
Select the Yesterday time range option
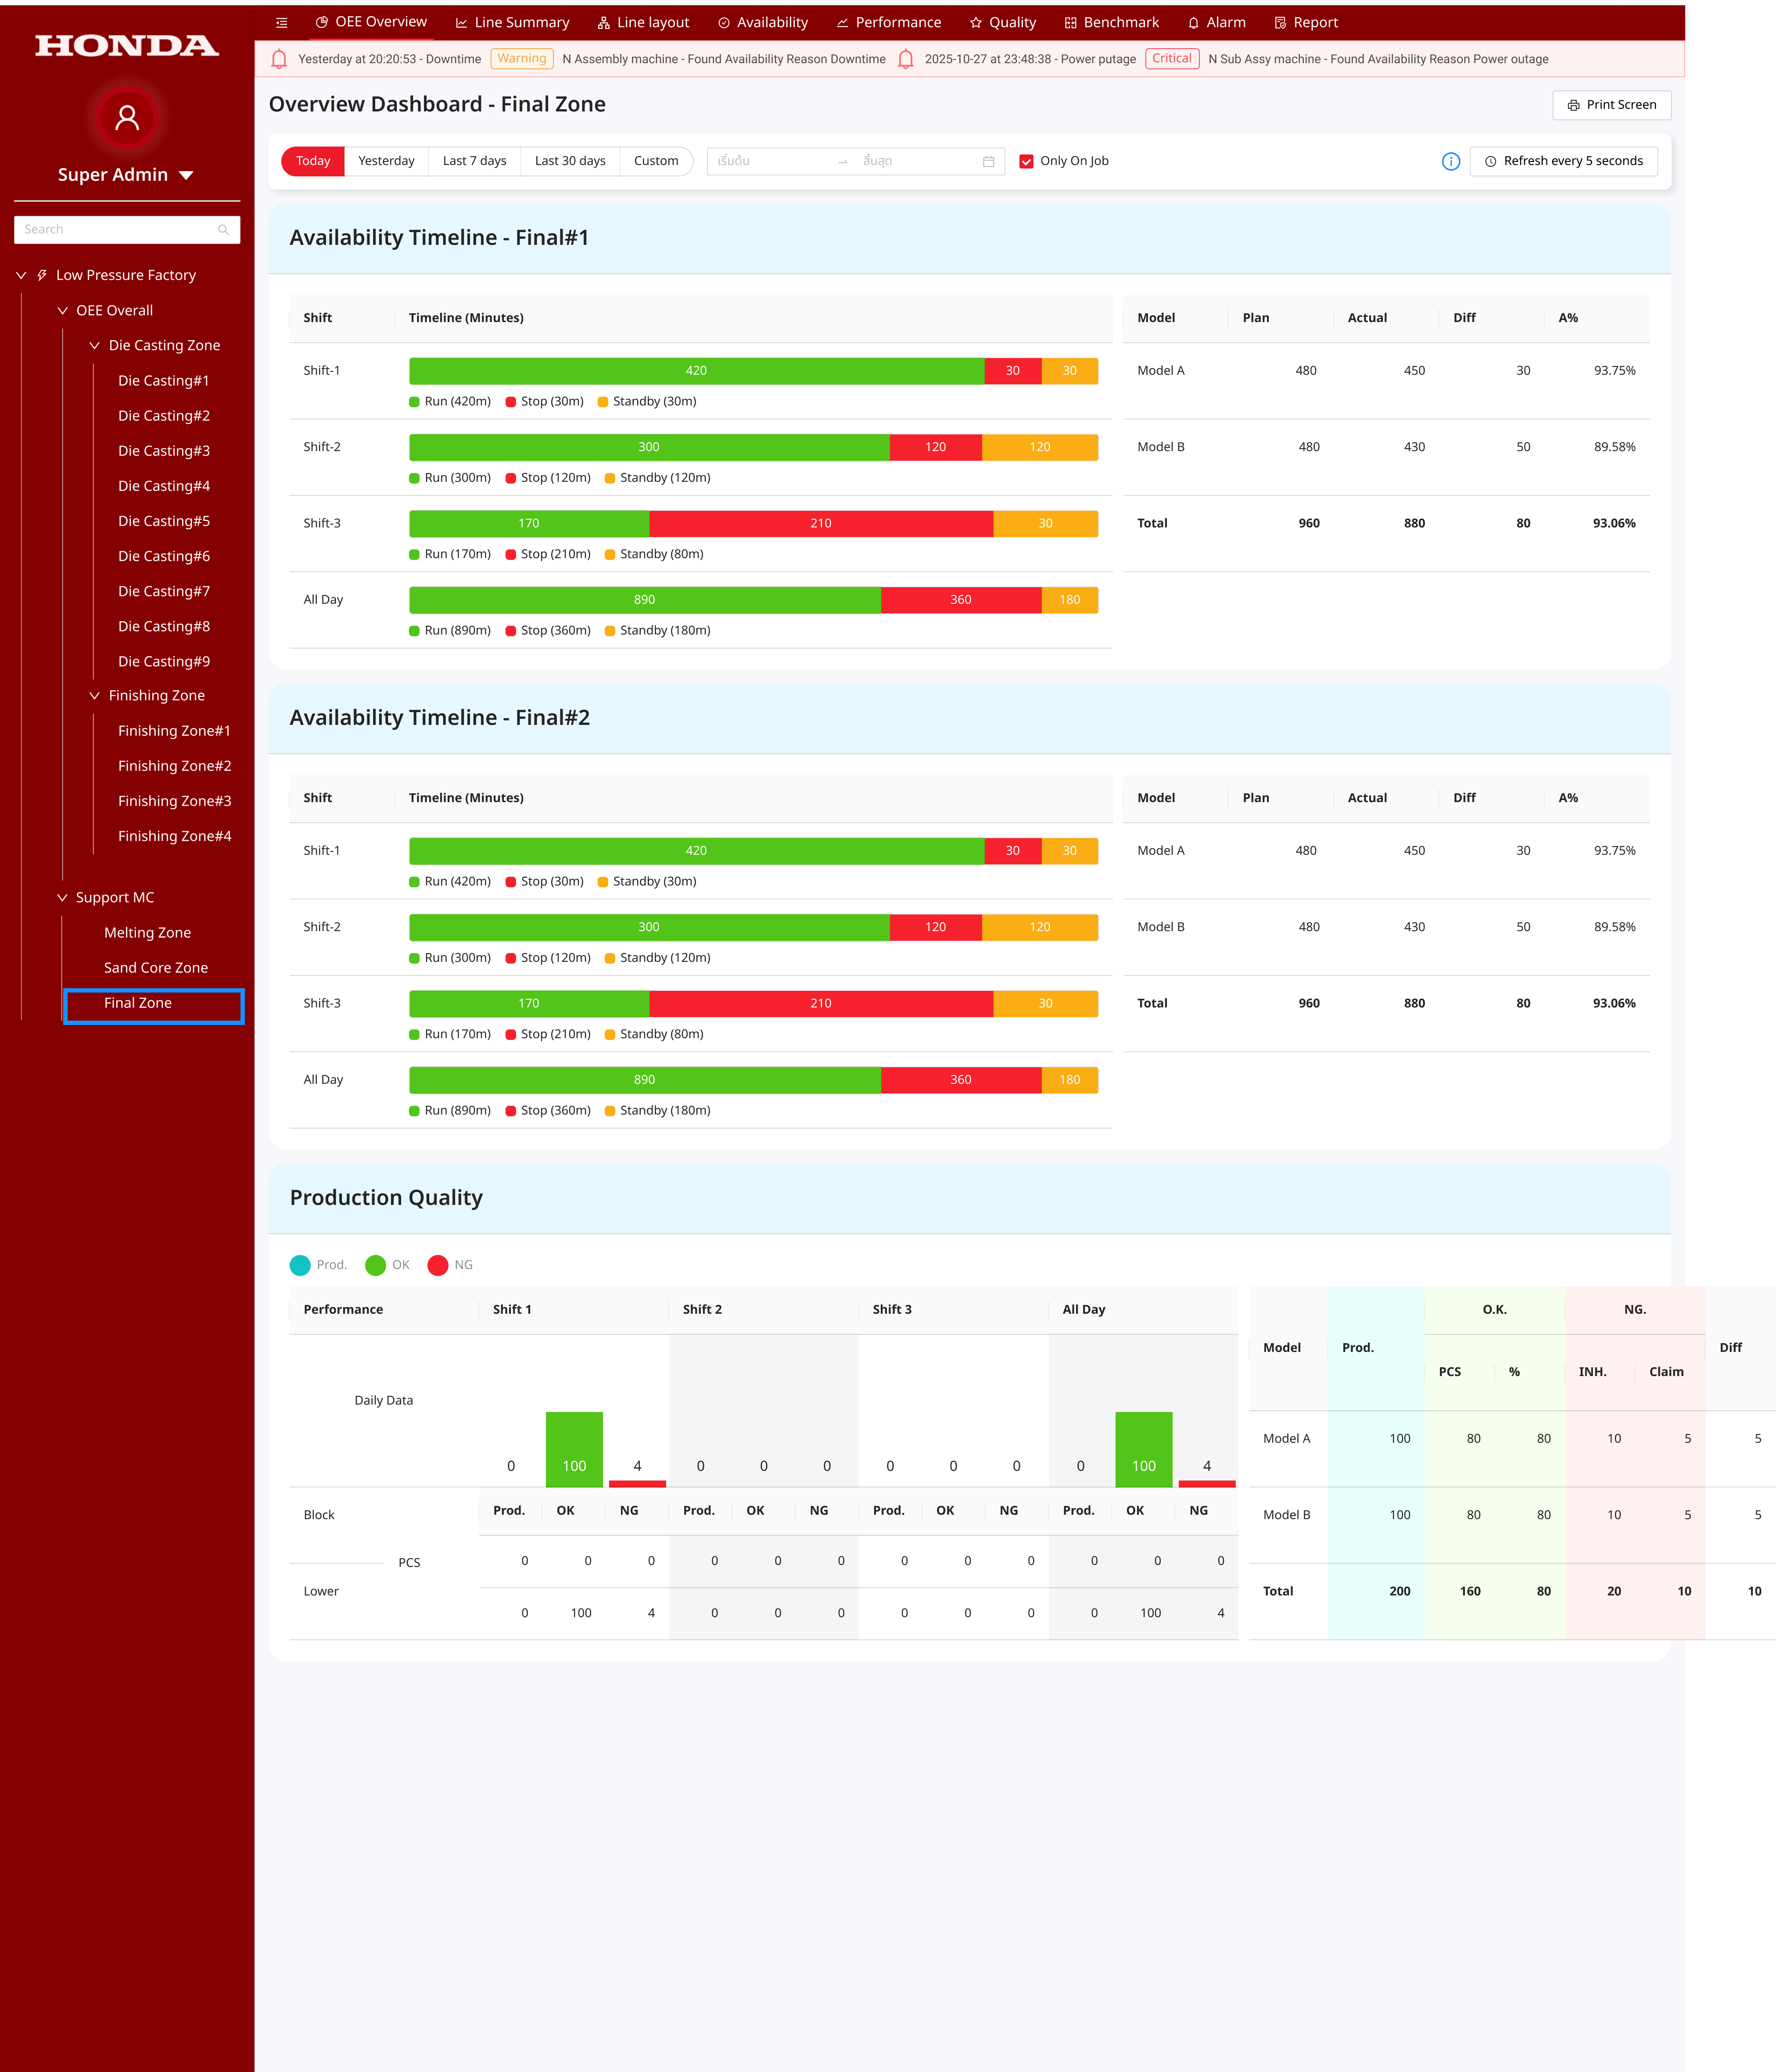click(x=386, y=161)
